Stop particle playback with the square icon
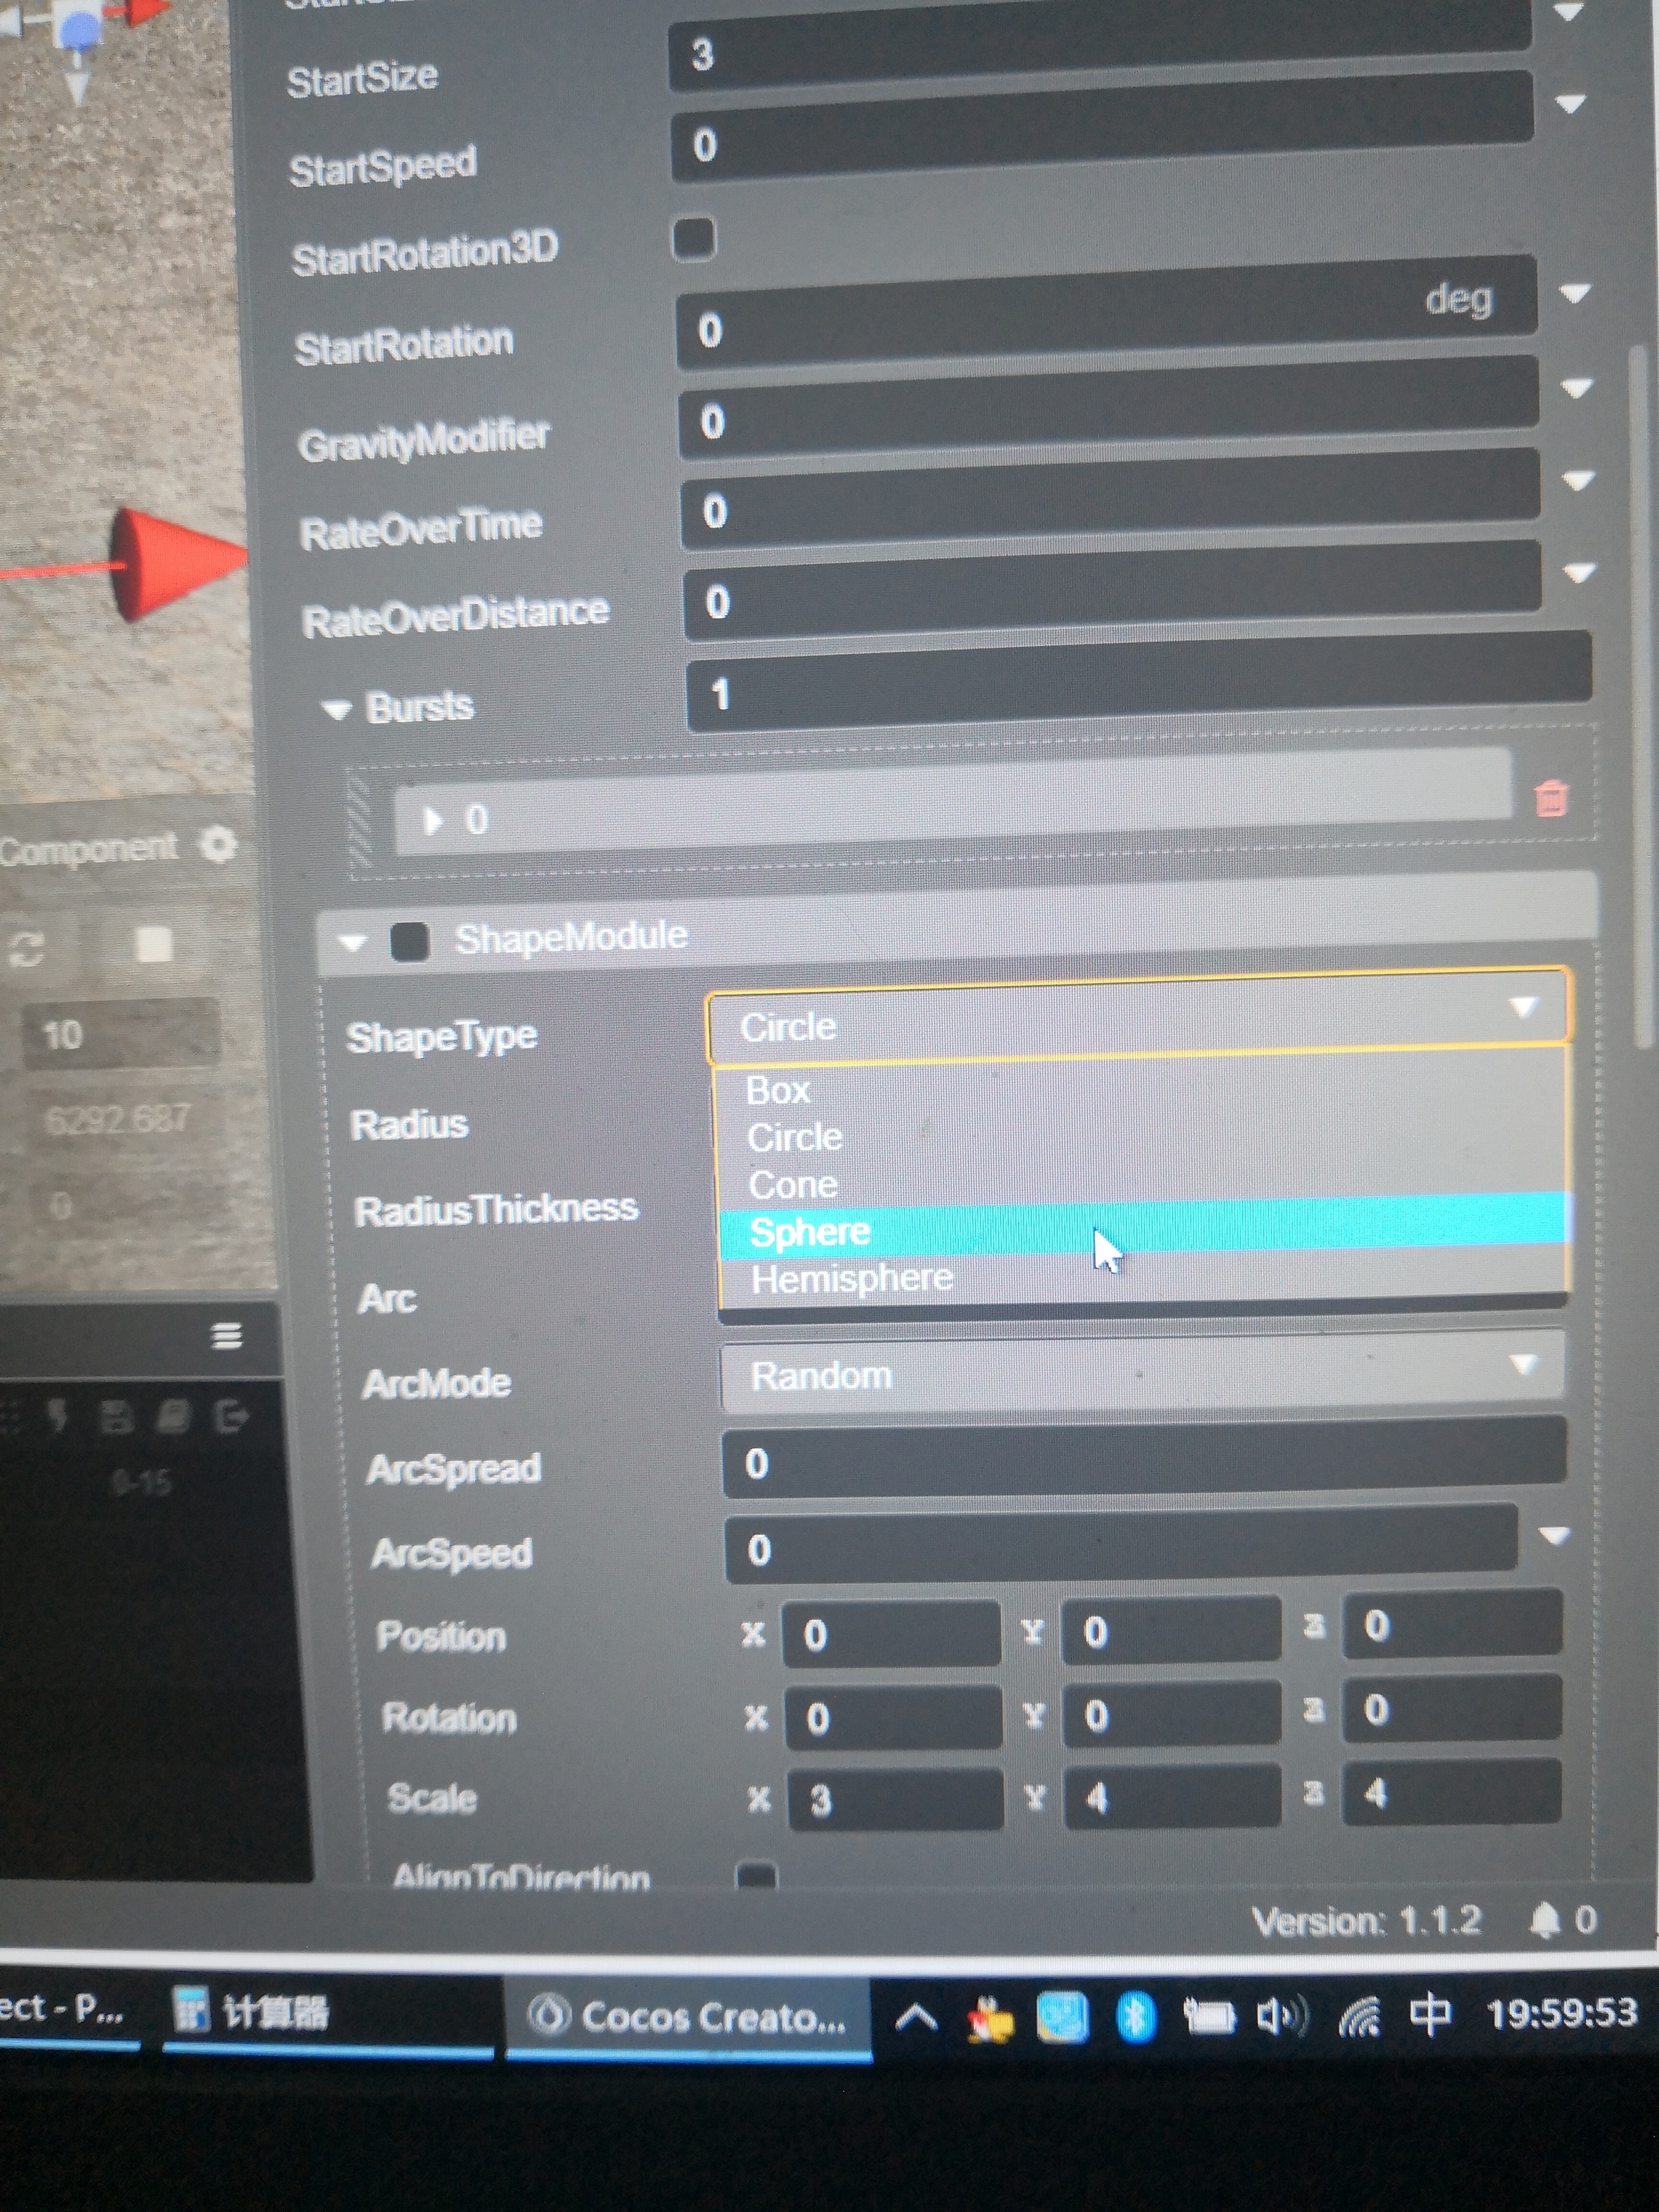 click(153, 943)
